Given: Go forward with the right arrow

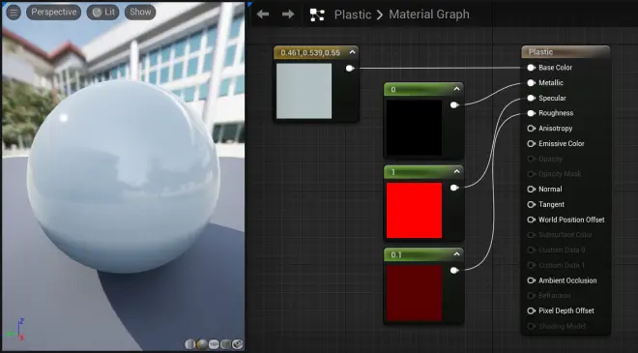Looking at the screenshot, I should tap(288, 15).
